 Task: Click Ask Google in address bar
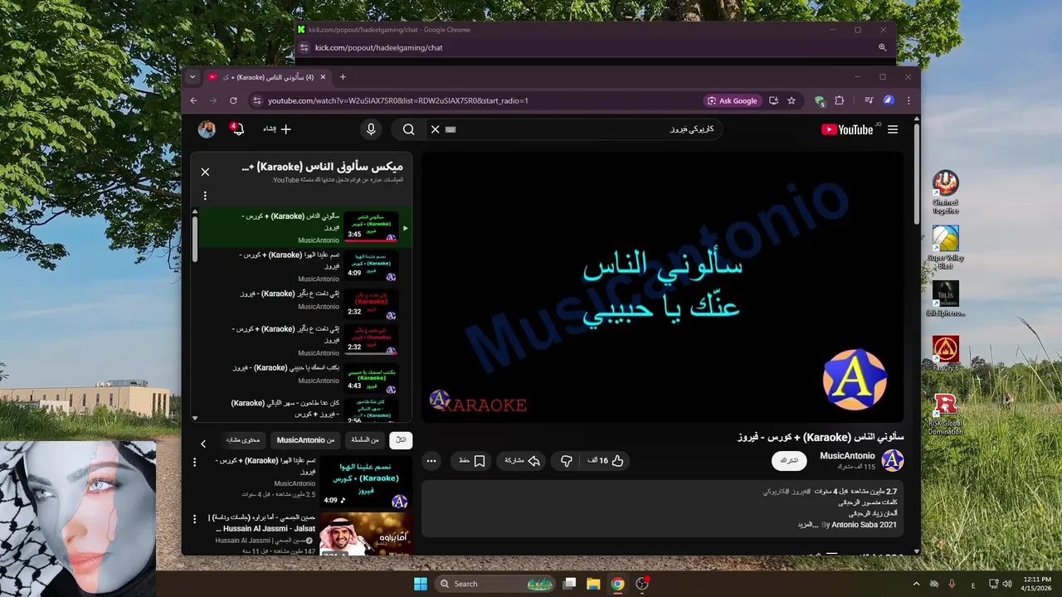point(732,100)
